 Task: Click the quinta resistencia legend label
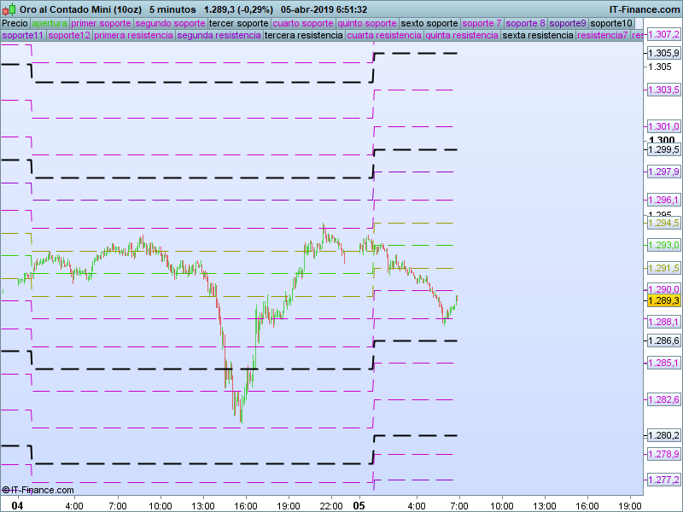(x=462, y=35)
